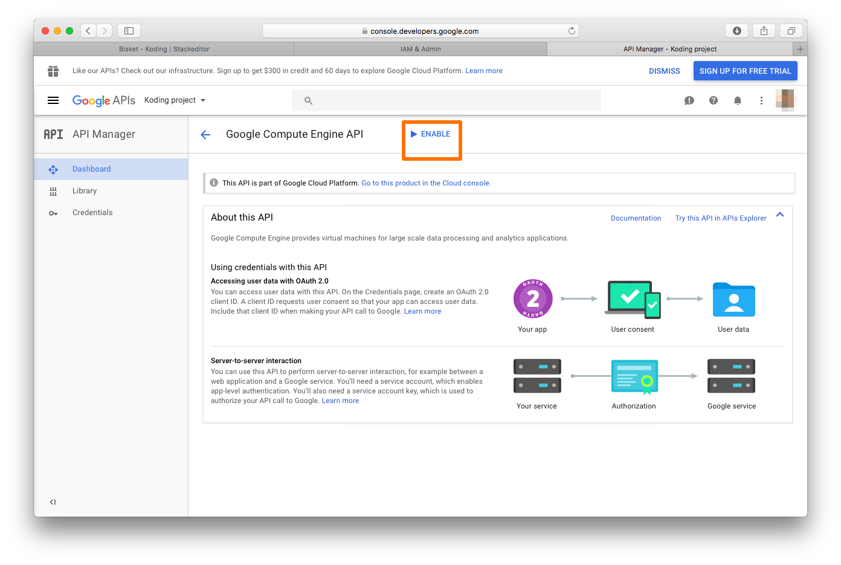Go to this product in Cloud console
Viewport: 841px width, 565px height.
click(426, 183)
